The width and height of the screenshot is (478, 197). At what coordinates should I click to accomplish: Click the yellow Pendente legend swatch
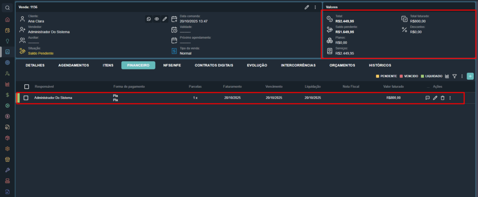tap(377, 76)
